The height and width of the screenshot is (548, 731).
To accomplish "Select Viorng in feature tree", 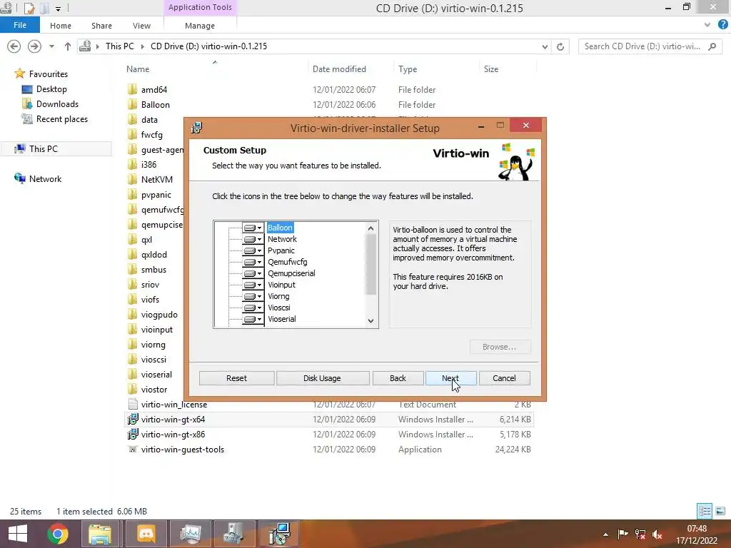I will [278, 296].
